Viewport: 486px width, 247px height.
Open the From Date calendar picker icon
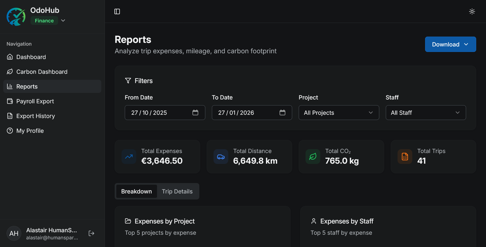(195, 113)
